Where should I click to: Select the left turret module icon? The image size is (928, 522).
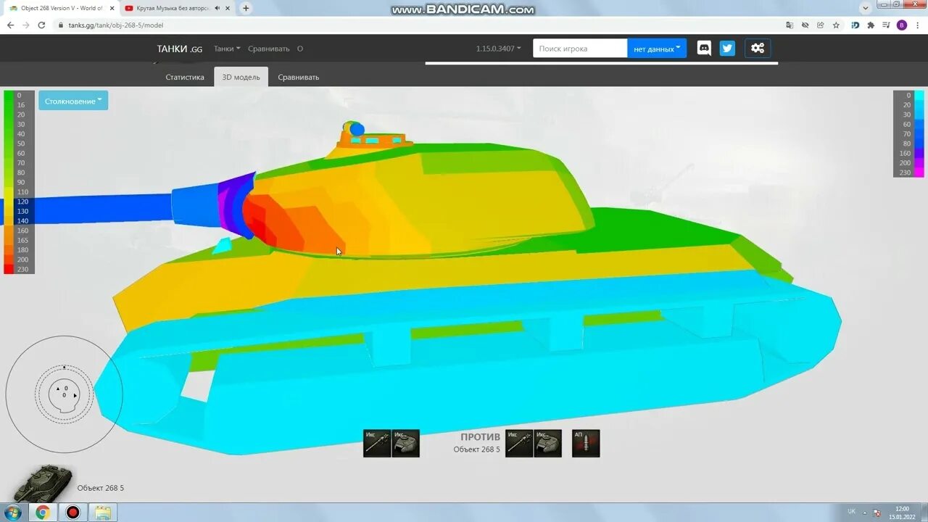click(406, 443)
